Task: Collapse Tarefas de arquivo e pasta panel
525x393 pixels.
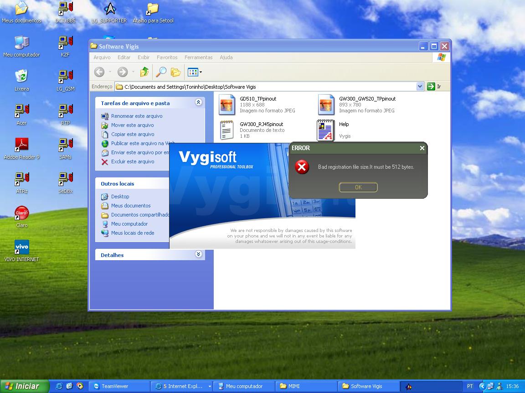Action: (x=198, y=102)
